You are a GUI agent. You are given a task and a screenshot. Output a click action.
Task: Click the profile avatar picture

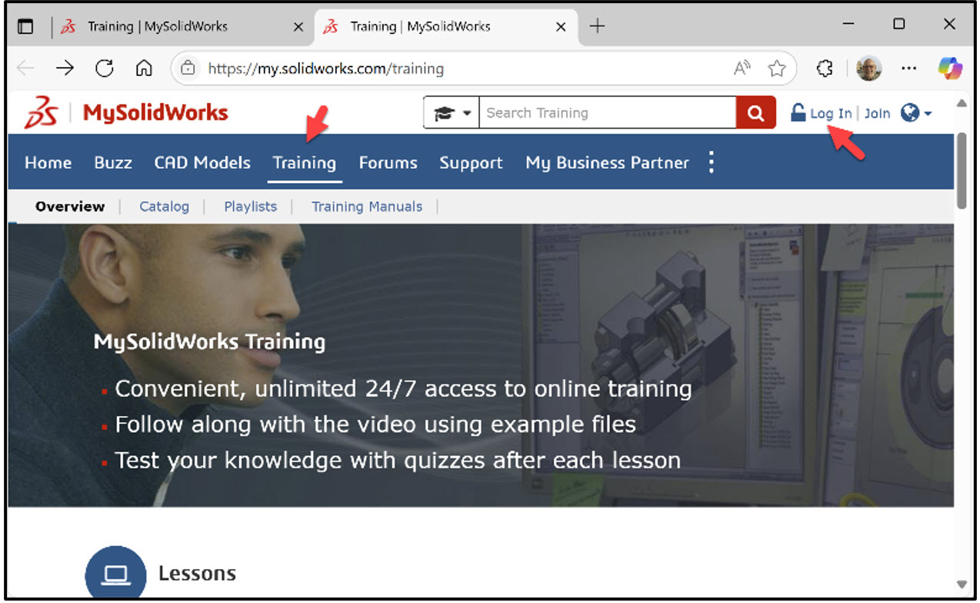(x=868, y=68)
